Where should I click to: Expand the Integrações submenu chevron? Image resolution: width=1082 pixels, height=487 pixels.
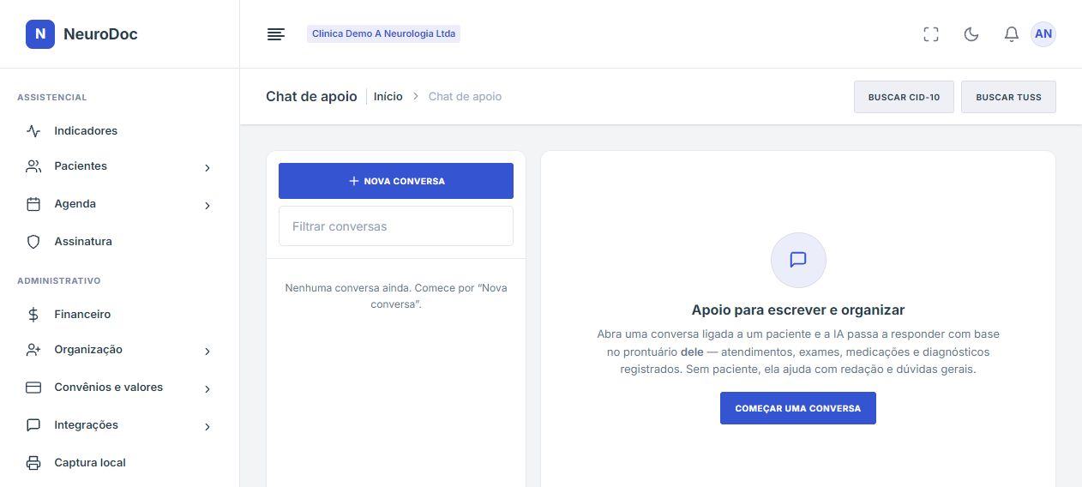click(207, 427)
